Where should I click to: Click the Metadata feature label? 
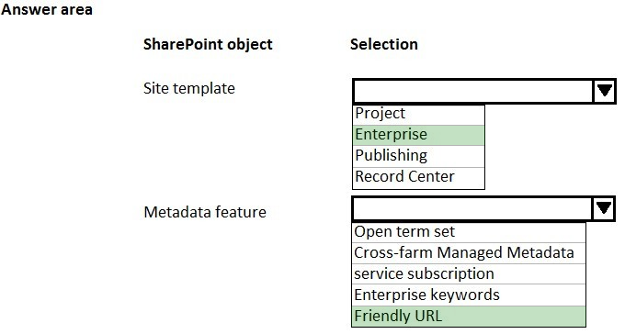[205, 212]
